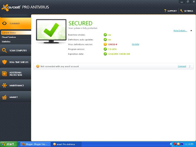This screenshot has height=147, width=196.
Task: Click the Settings wrench icon
Action: [181, 11]
